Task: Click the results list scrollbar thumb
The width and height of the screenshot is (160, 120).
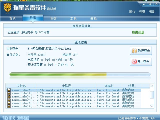Action: point(152,95)
